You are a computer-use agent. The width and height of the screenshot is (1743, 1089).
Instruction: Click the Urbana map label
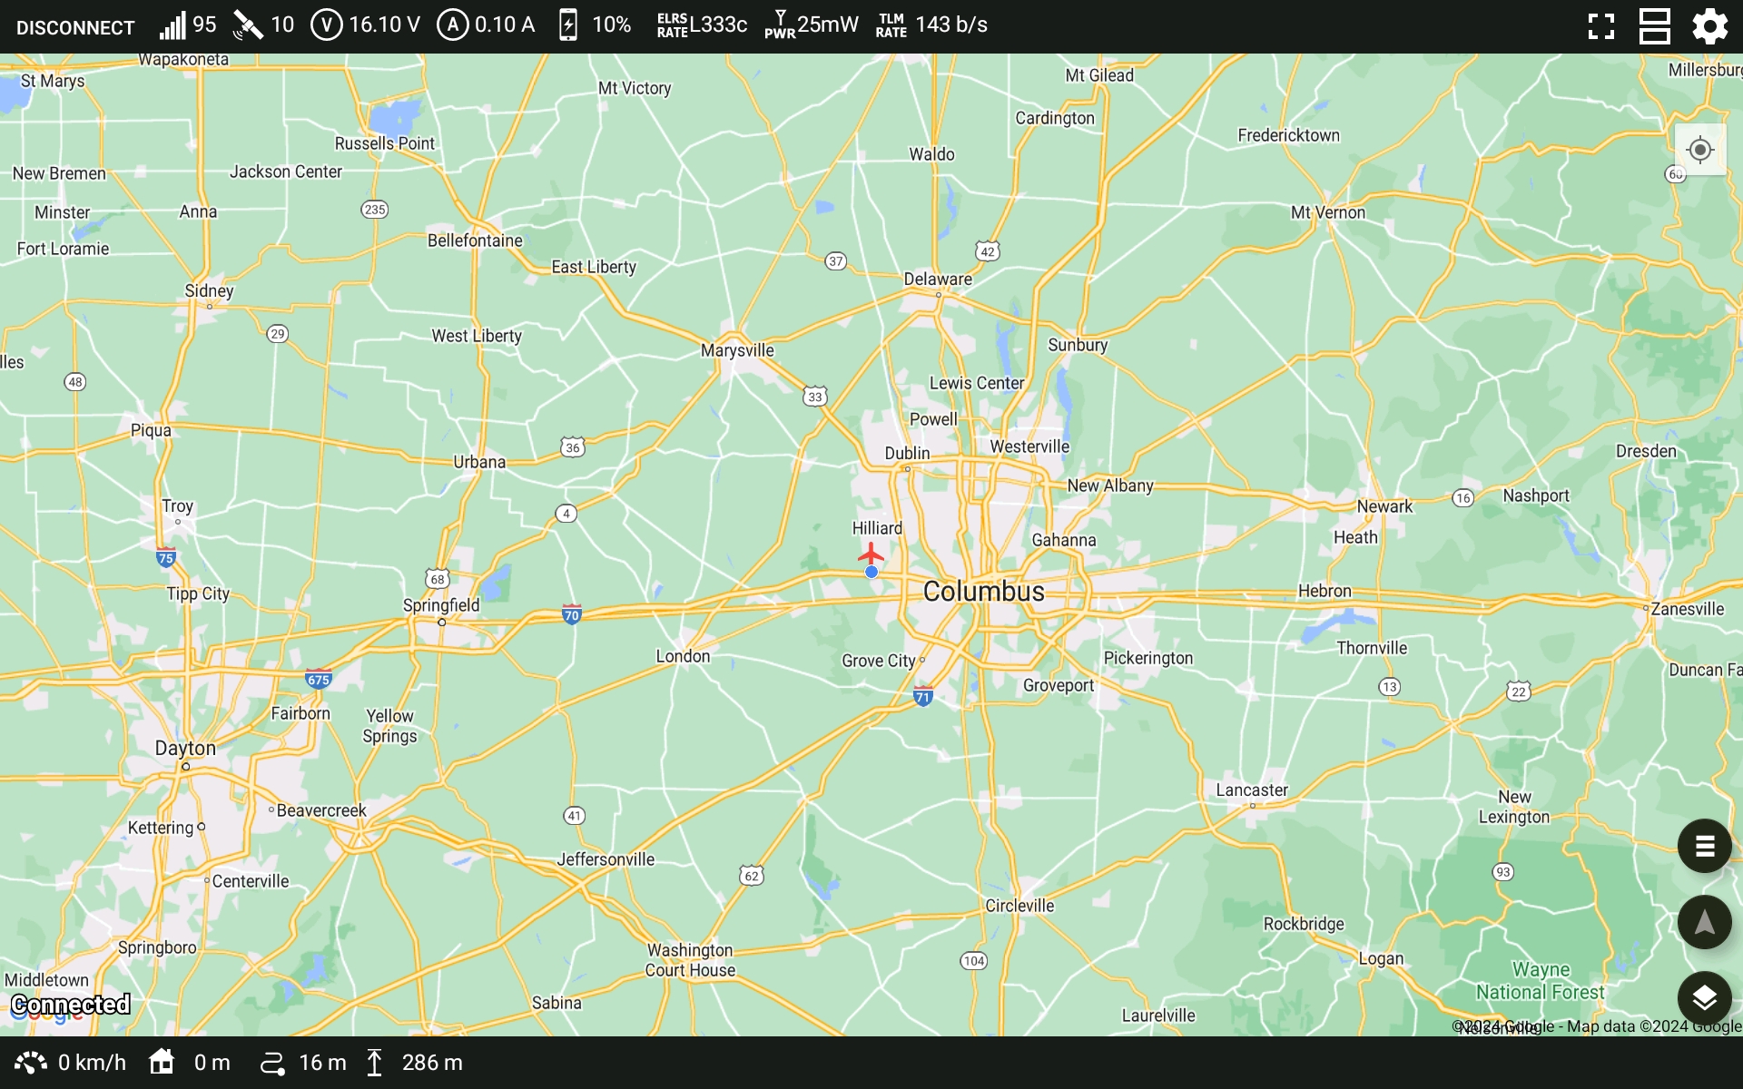(479, 462)
